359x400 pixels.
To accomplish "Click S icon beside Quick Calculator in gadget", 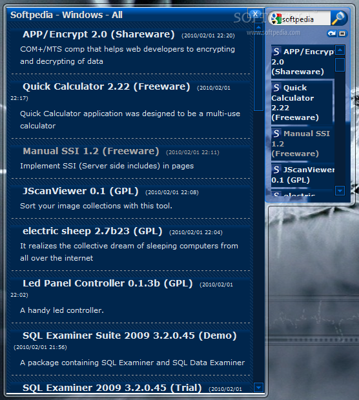I will pyautogui.click(x=276, y=88).
